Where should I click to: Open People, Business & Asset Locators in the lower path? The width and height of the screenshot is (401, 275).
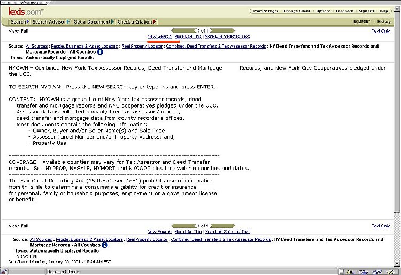89,240
